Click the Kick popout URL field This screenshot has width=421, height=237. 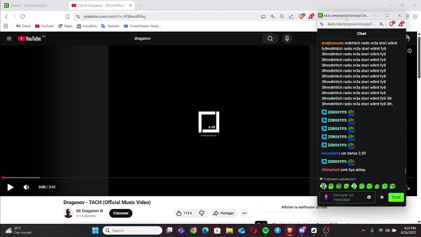(x=351, y=24)
